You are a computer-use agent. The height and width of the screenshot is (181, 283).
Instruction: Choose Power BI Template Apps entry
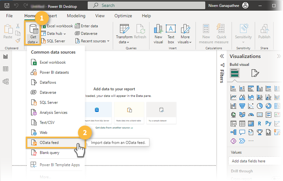55,165
